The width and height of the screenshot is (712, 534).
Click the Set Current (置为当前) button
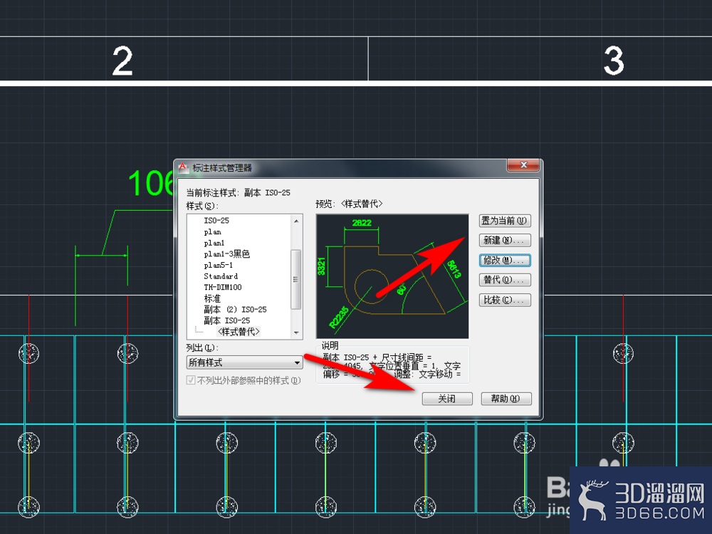pos(505,221)
